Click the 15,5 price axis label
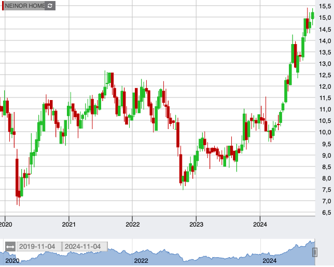Image resolution: width=334 pixels, height=267 pixels. click(325, 6)
